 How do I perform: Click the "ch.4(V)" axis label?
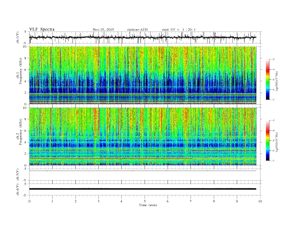(18, 189)
